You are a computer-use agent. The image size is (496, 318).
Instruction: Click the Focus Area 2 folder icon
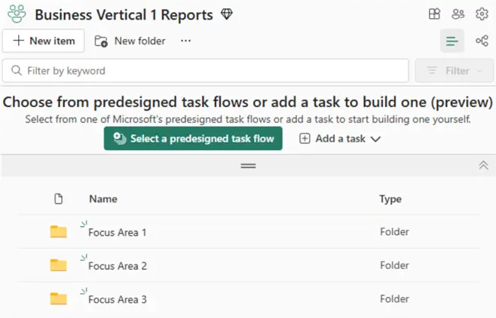point(58,264)
